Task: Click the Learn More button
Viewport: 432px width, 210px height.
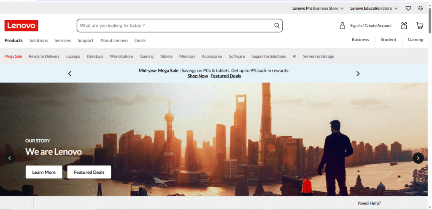Action: coord(44,172)
